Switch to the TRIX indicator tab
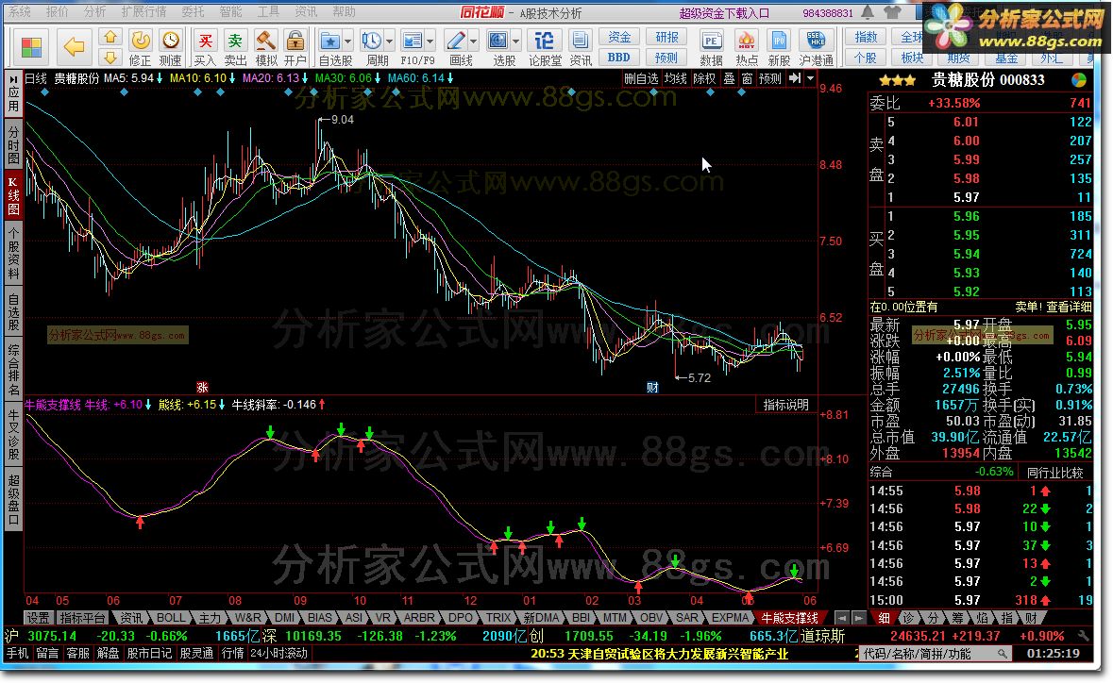Screen dimensions: 1113x683 point(498,618)
